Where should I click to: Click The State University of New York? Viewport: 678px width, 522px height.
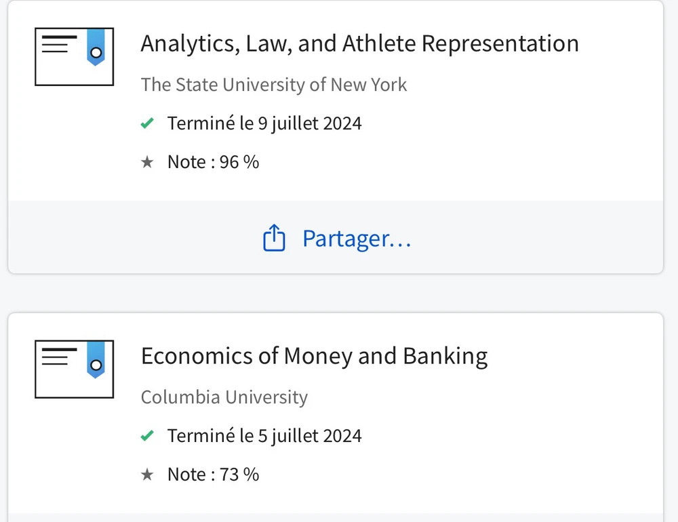[x=274, y=85]
